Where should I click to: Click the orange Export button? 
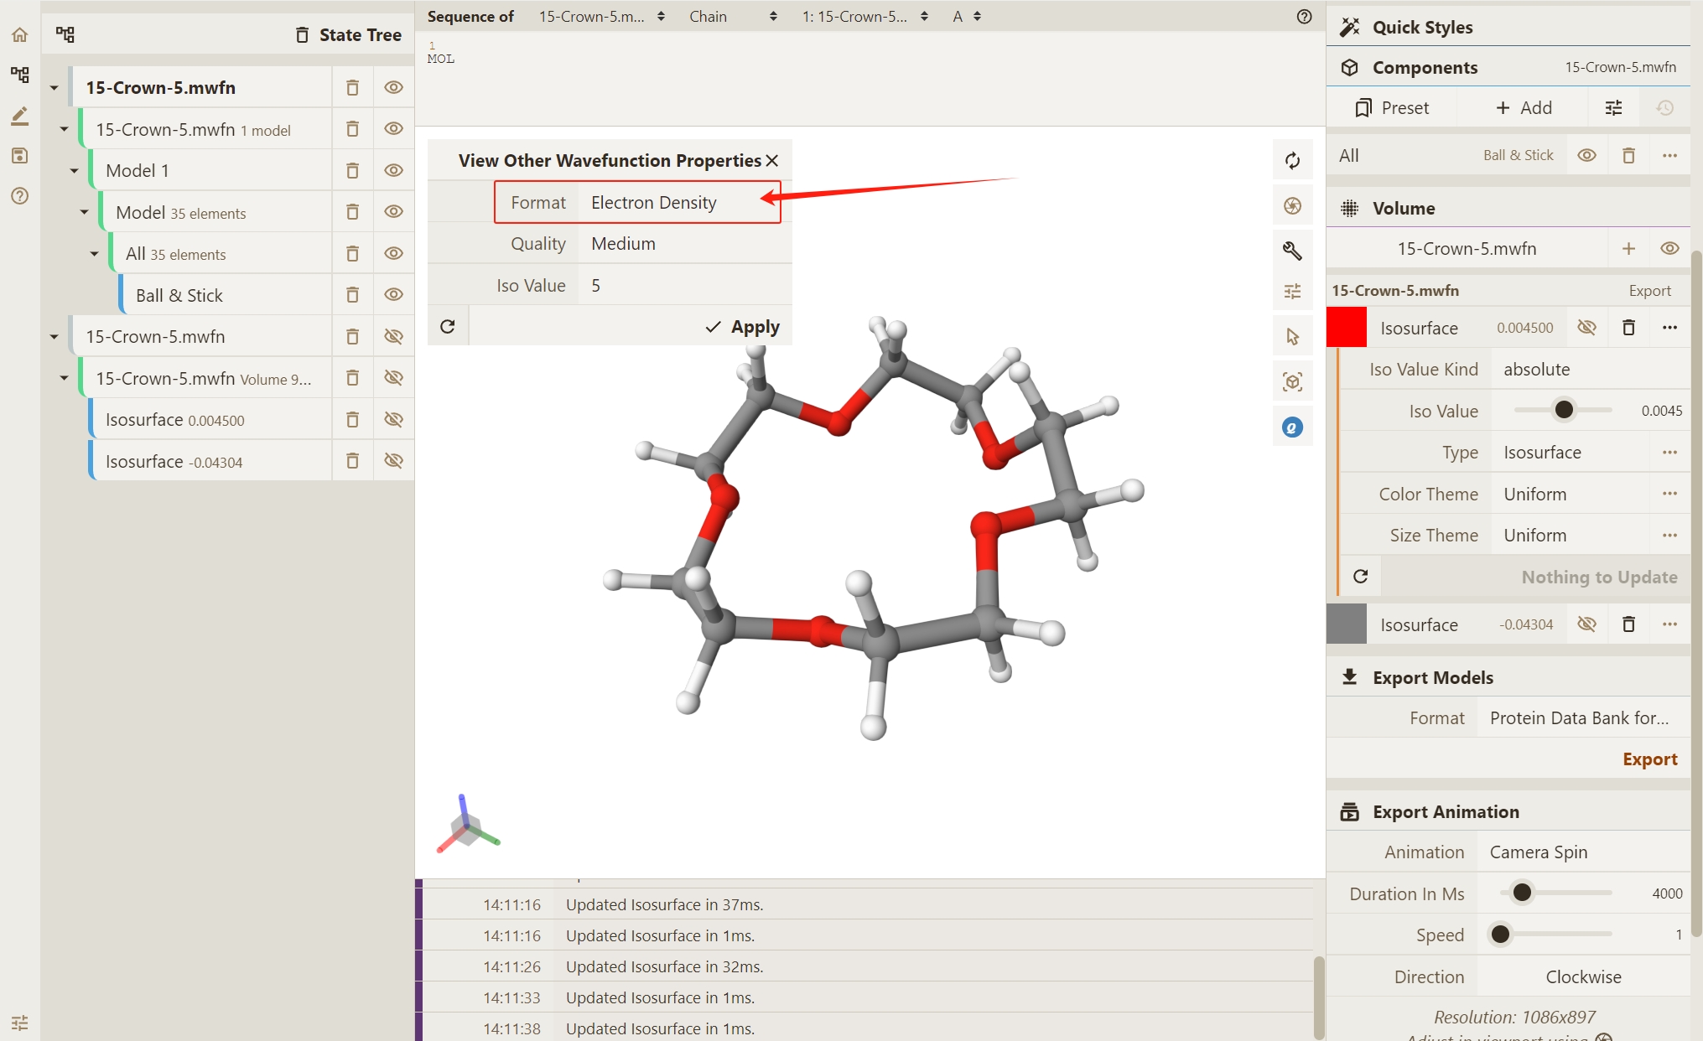1649,759
